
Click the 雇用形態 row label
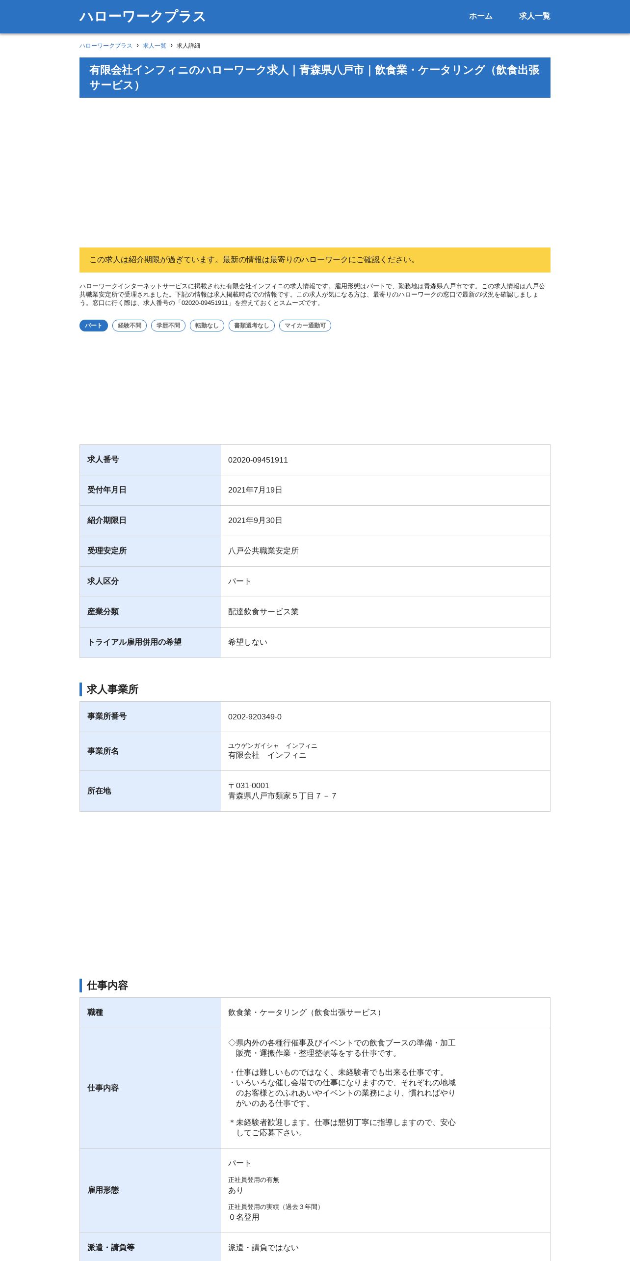coord(103,1190)
